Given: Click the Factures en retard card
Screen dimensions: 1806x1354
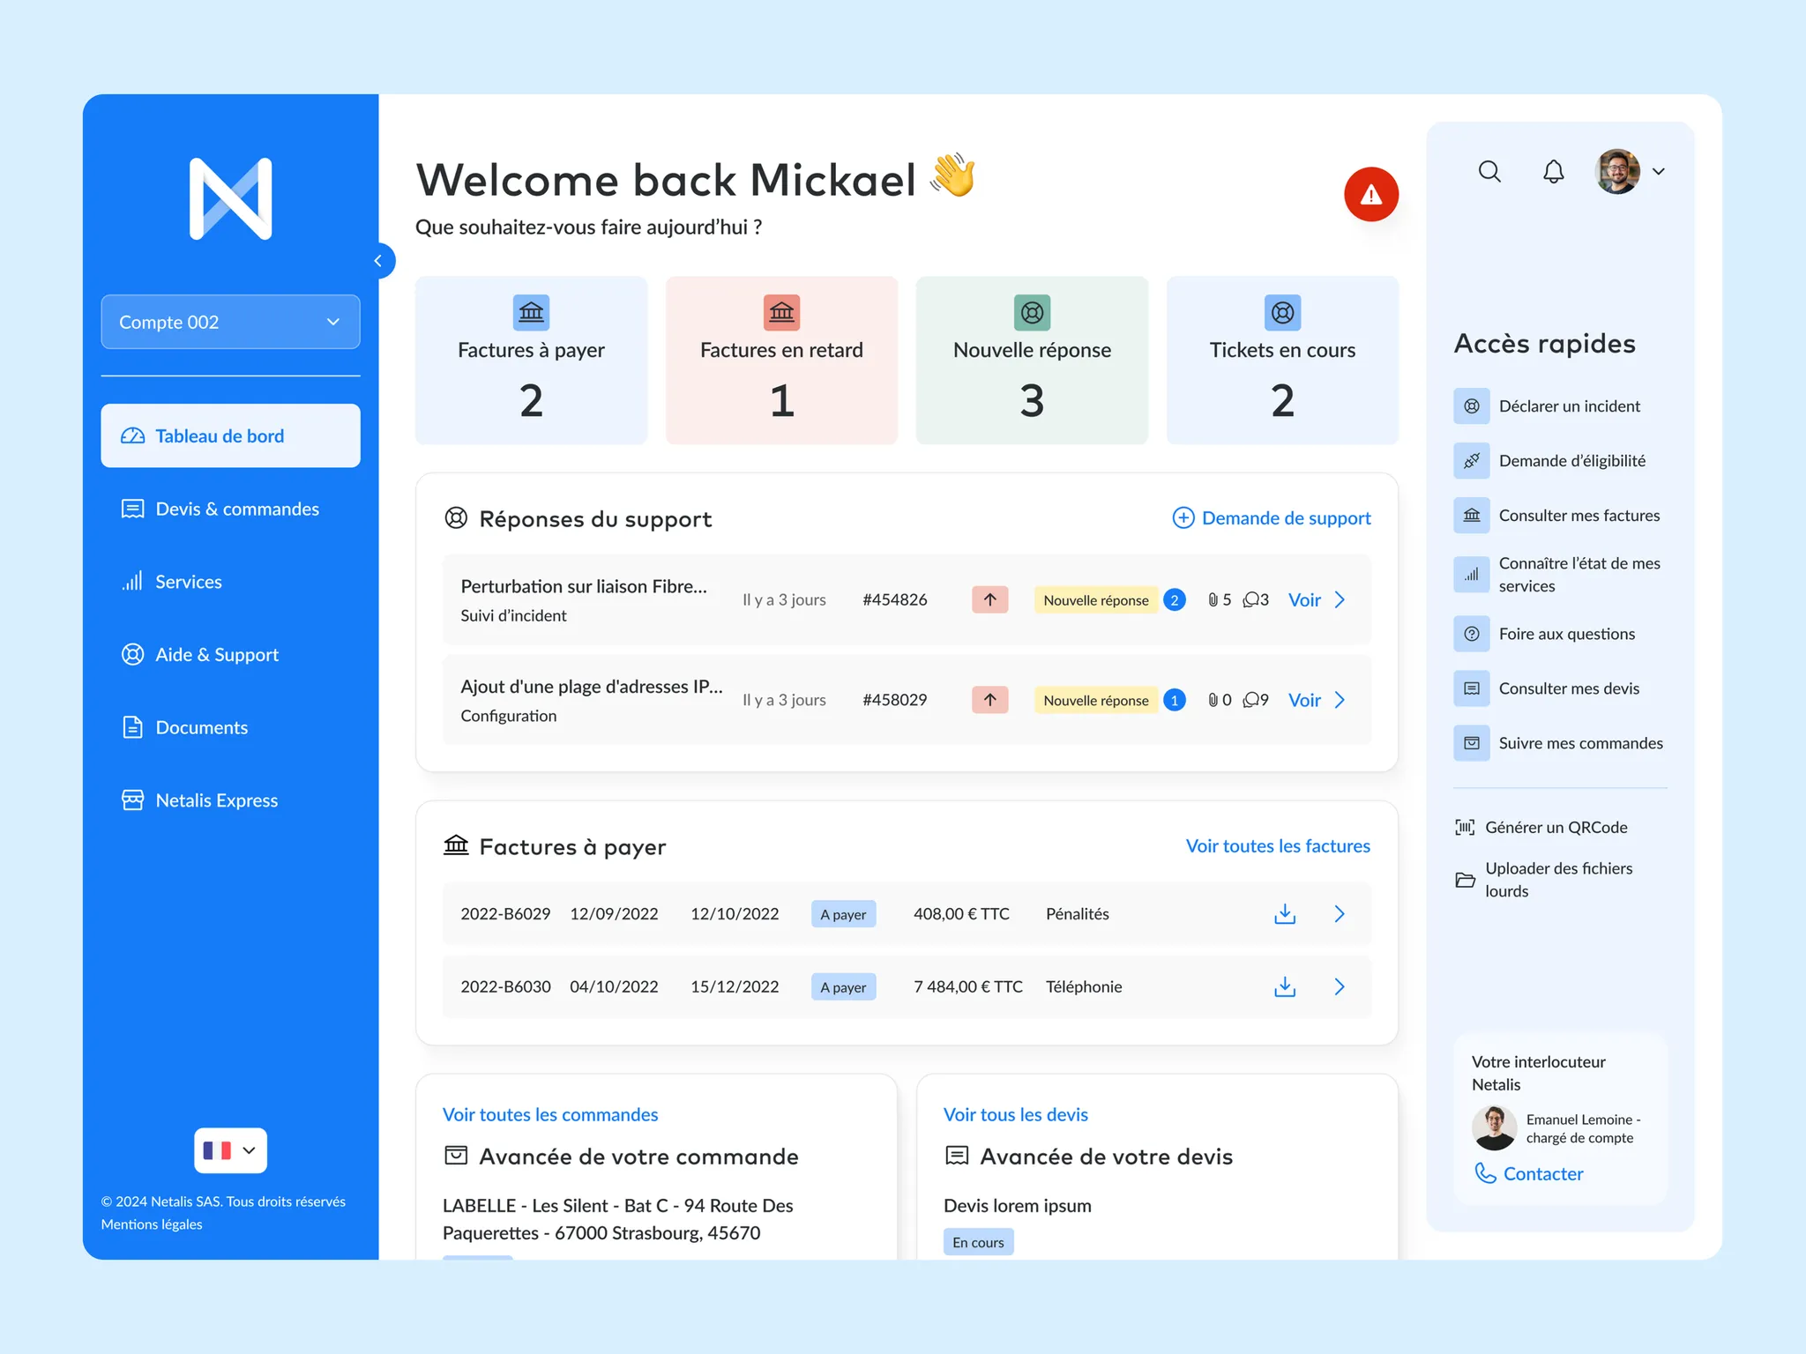Looking at the screenshot, I should click(x=781, y=360).
